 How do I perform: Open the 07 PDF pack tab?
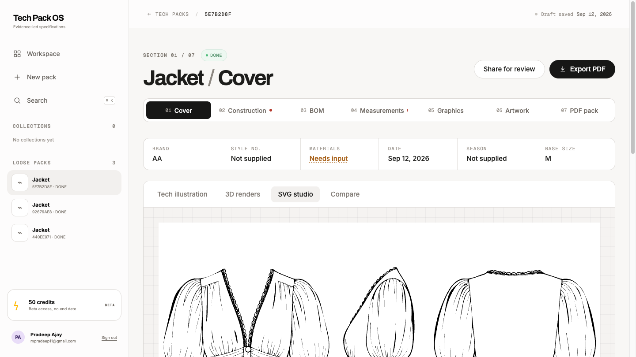coord(579,110)
